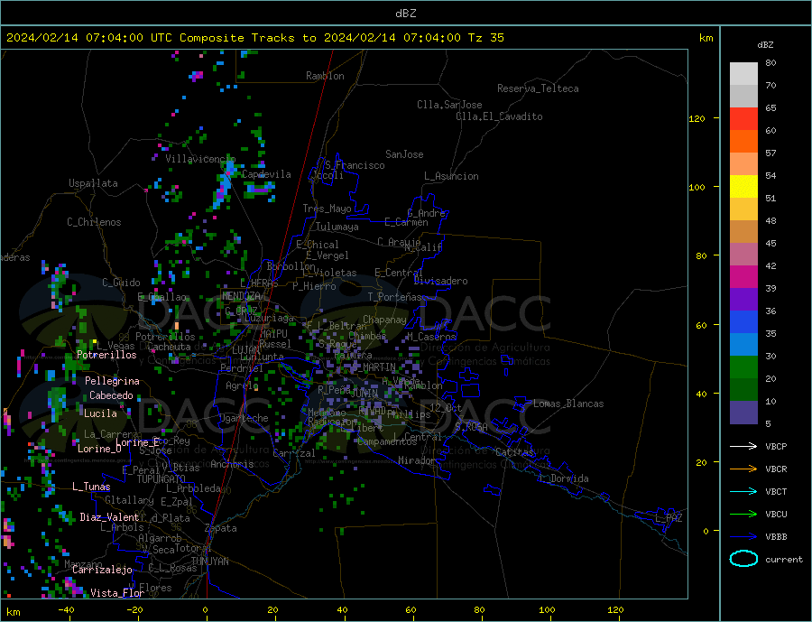Select the 20 dBZ green swatch
The height and width of the screenshot is (622, 812).
point(743,367)
